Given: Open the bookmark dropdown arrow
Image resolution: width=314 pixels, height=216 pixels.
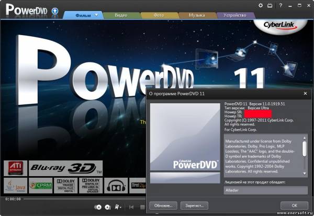Looking at the screenshot, I should point(120,208).
